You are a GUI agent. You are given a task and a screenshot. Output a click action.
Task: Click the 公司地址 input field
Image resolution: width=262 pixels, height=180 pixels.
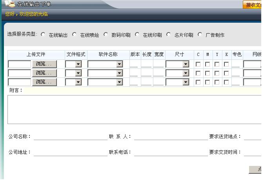pos(71,152)
